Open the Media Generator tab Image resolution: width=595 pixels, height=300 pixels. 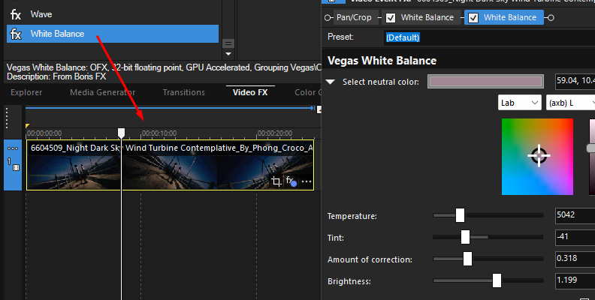102,92
